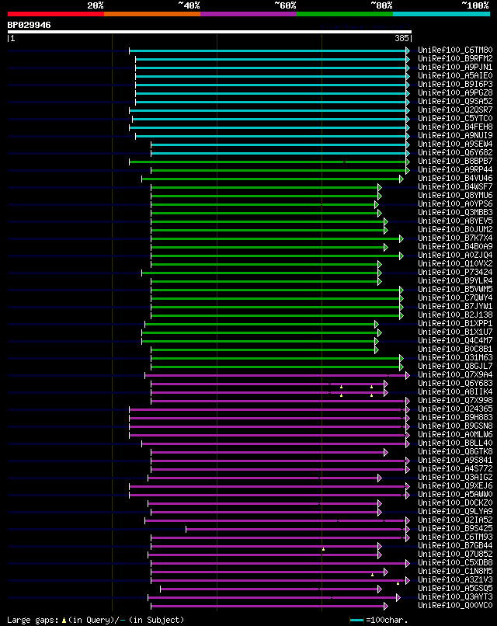Click the cyan alignment bar for UniRef100_C6TM80
497x626 pixels.
[x=267, y=50]
